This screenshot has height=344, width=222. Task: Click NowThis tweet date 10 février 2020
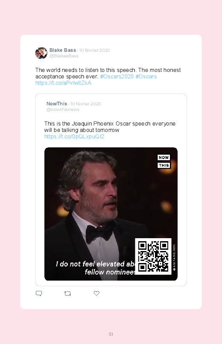(x=85, y=104)
